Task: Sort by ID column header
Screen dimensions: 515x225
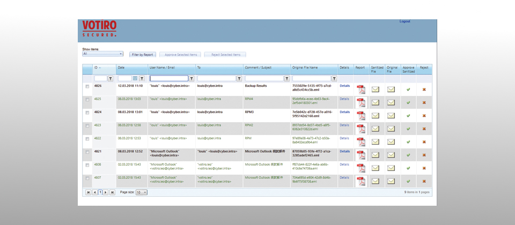Action: [x=96, y=68]
